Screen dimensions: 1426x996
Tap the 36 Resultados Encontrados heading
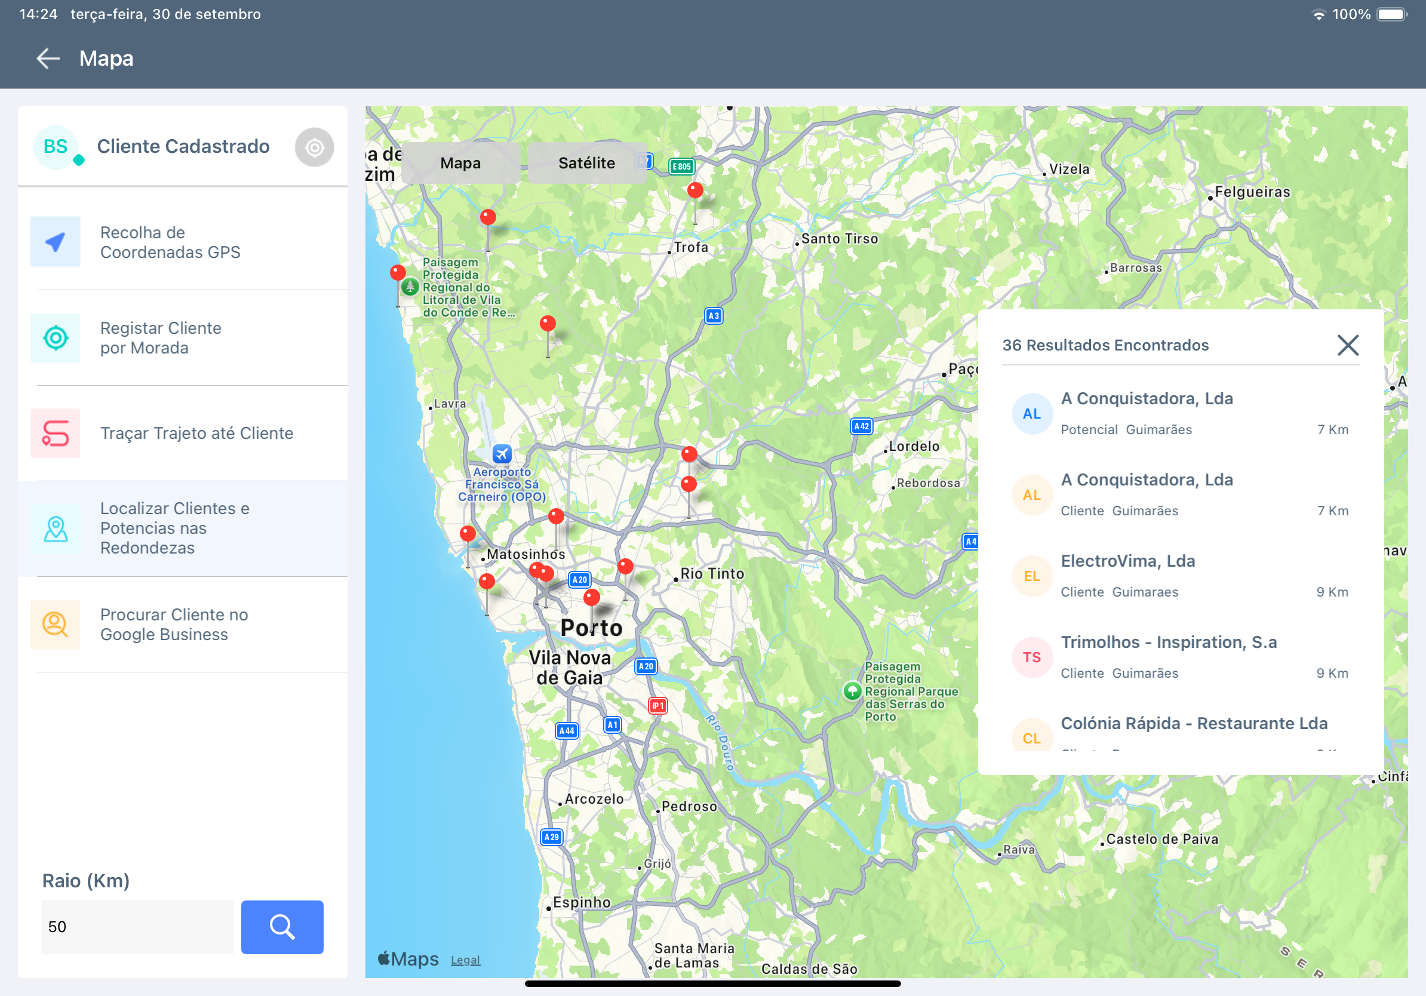coord(1105,345)
